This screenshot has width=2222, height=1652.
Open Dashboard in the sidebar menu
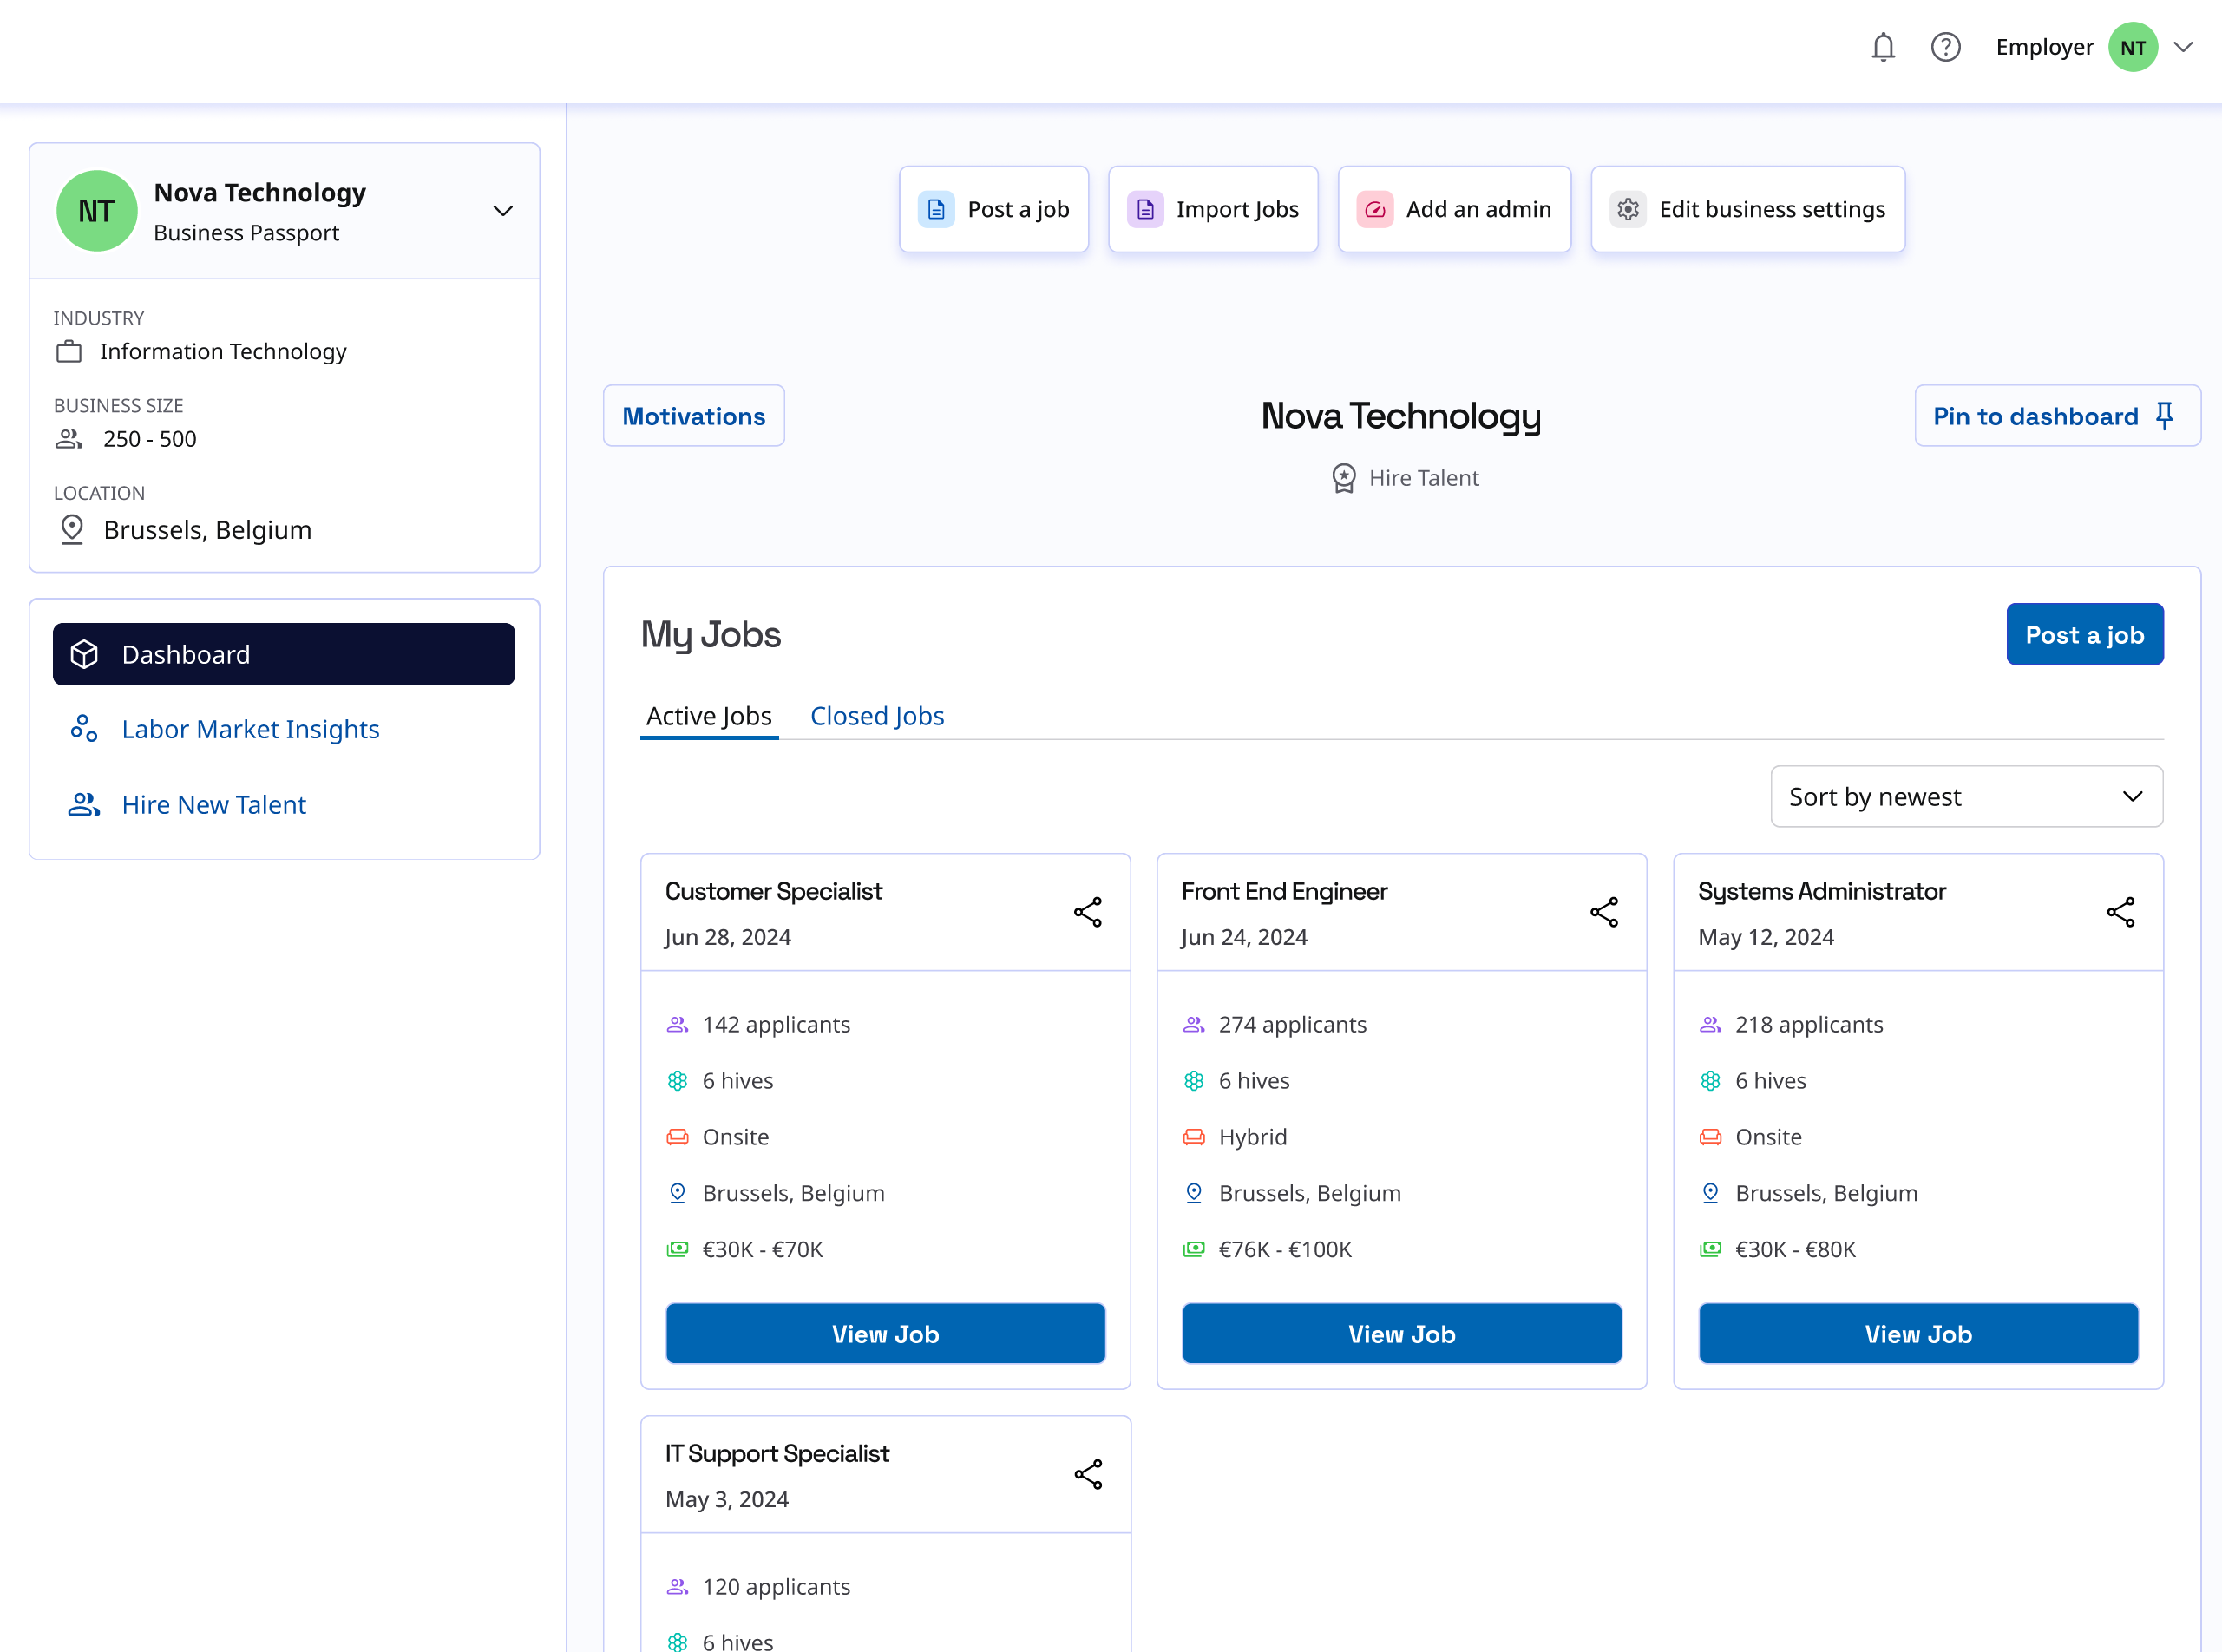point(284,655)
